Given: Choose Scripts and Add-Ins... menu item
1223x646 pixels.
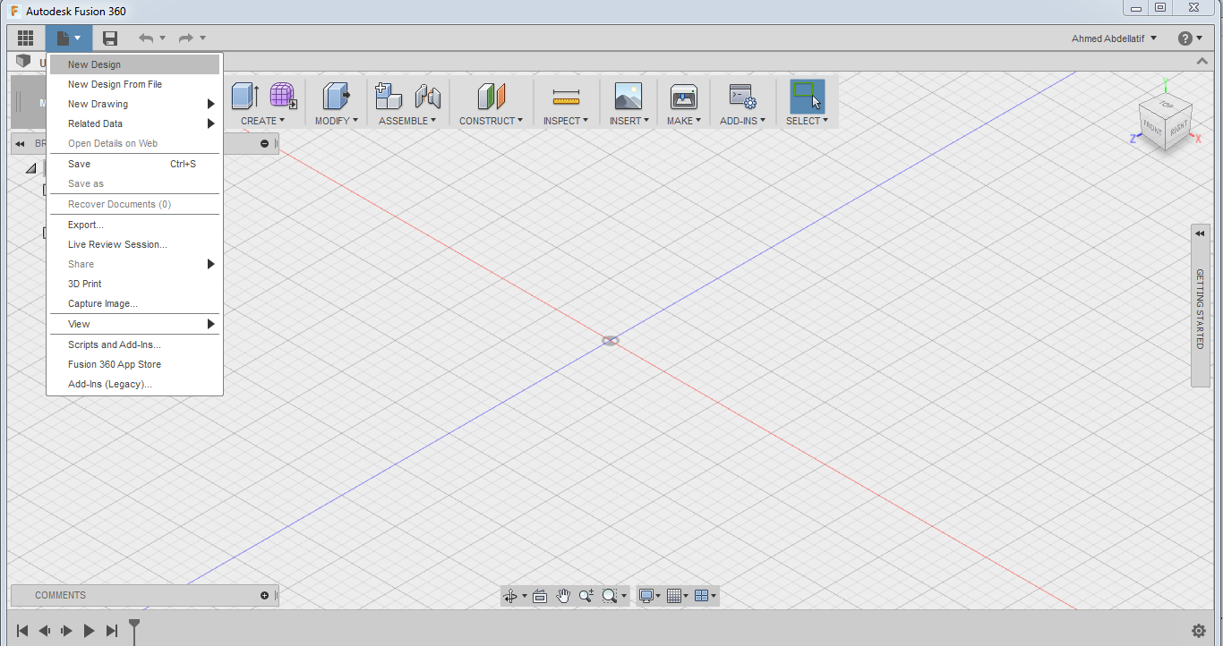Looking at the screenshot, I should 134,344.
